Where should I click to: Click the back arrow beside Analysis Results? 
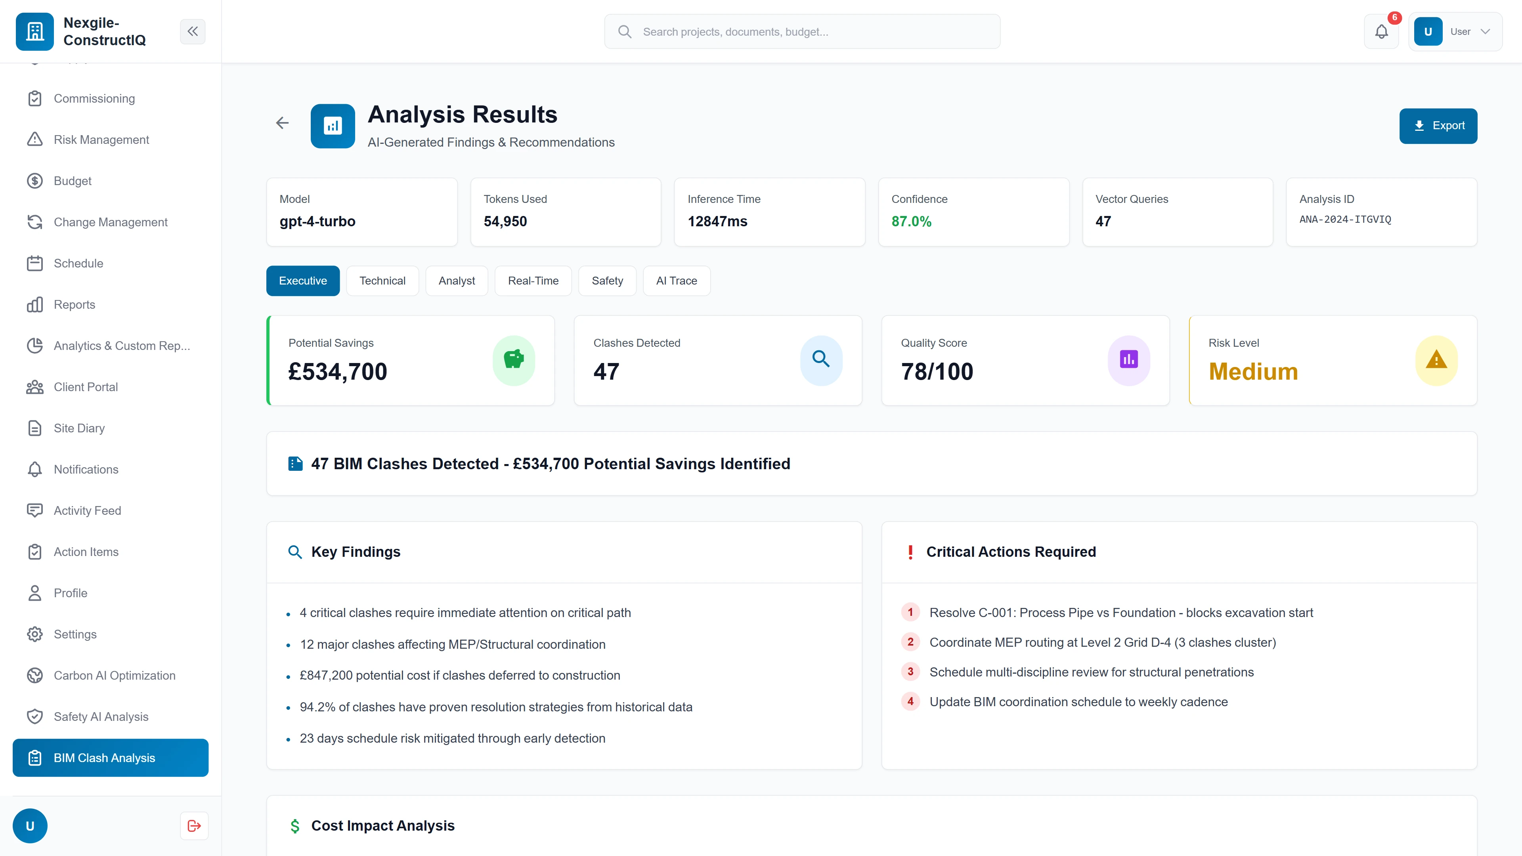[283, 123]
